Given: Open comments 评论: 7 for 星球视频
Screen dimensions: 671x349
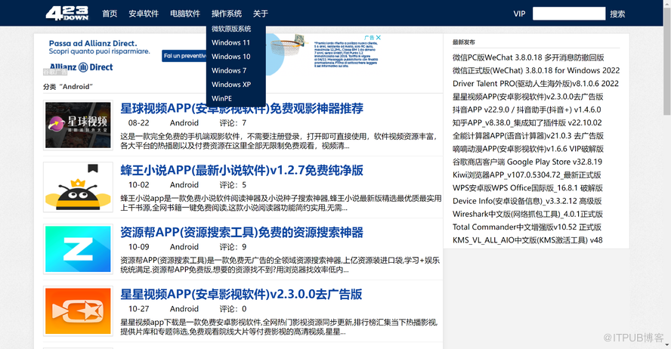Looking at the screenshot, I should [233, 123].
